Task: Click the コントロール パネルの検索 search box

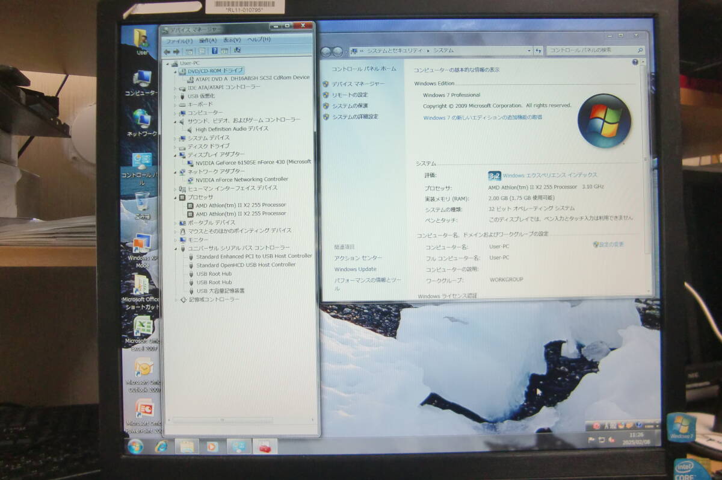Action: coord(596,51)
